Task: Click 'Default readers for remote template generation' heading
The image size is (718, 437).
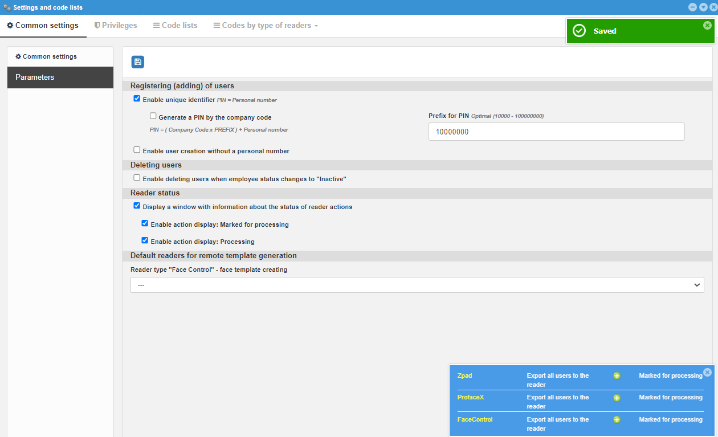Action: [x=214, y=256]
